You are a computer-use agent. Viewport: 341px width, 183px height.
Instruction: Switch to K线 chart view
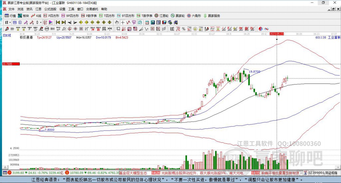[36, 16]
